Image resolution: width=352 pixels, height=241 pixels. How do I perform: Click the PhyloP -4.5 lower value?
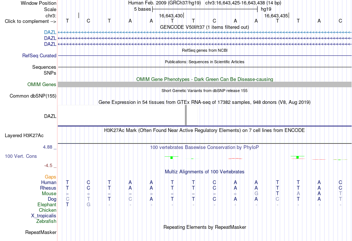48,166
